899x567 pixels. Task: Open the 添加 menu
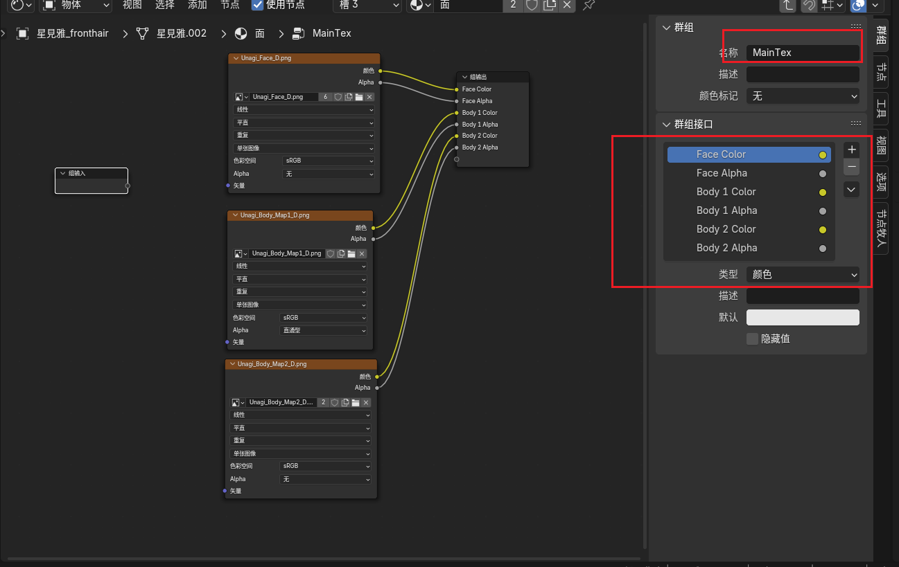point(197,5)
